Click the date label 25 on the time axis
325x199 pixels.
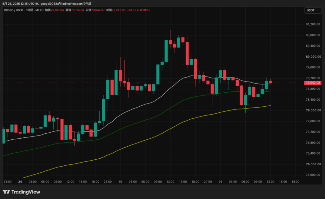[120, 182]
